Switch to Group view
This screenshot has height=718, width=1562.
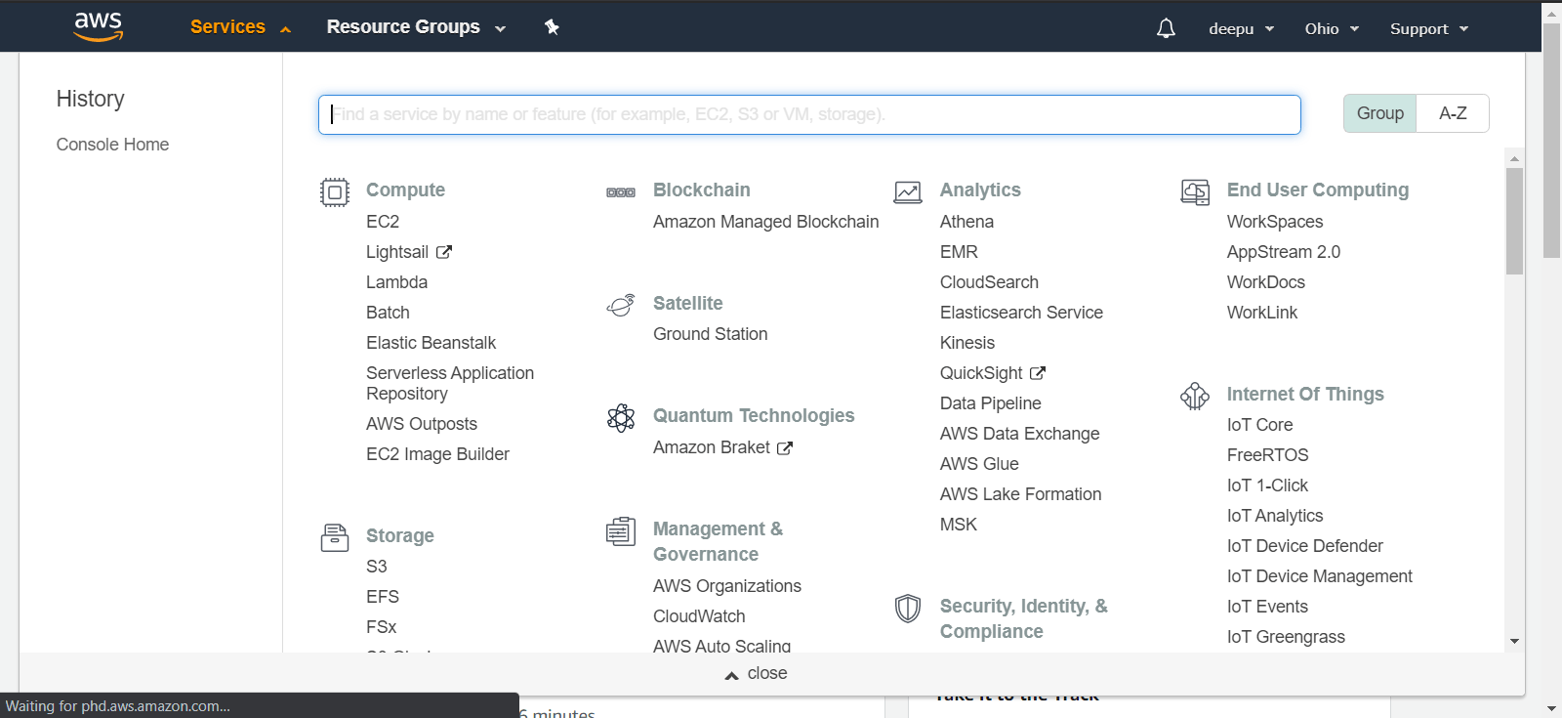coord(1380,113)
